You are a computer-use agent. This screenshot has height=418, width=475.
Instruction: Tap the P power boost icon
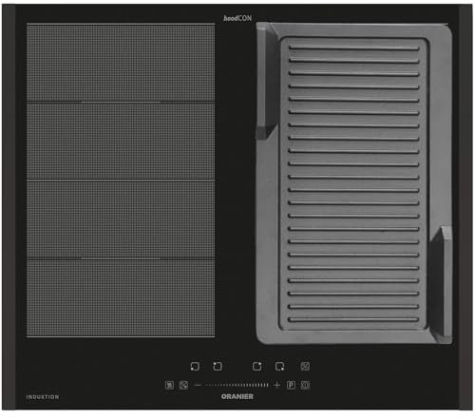[291, 385]
